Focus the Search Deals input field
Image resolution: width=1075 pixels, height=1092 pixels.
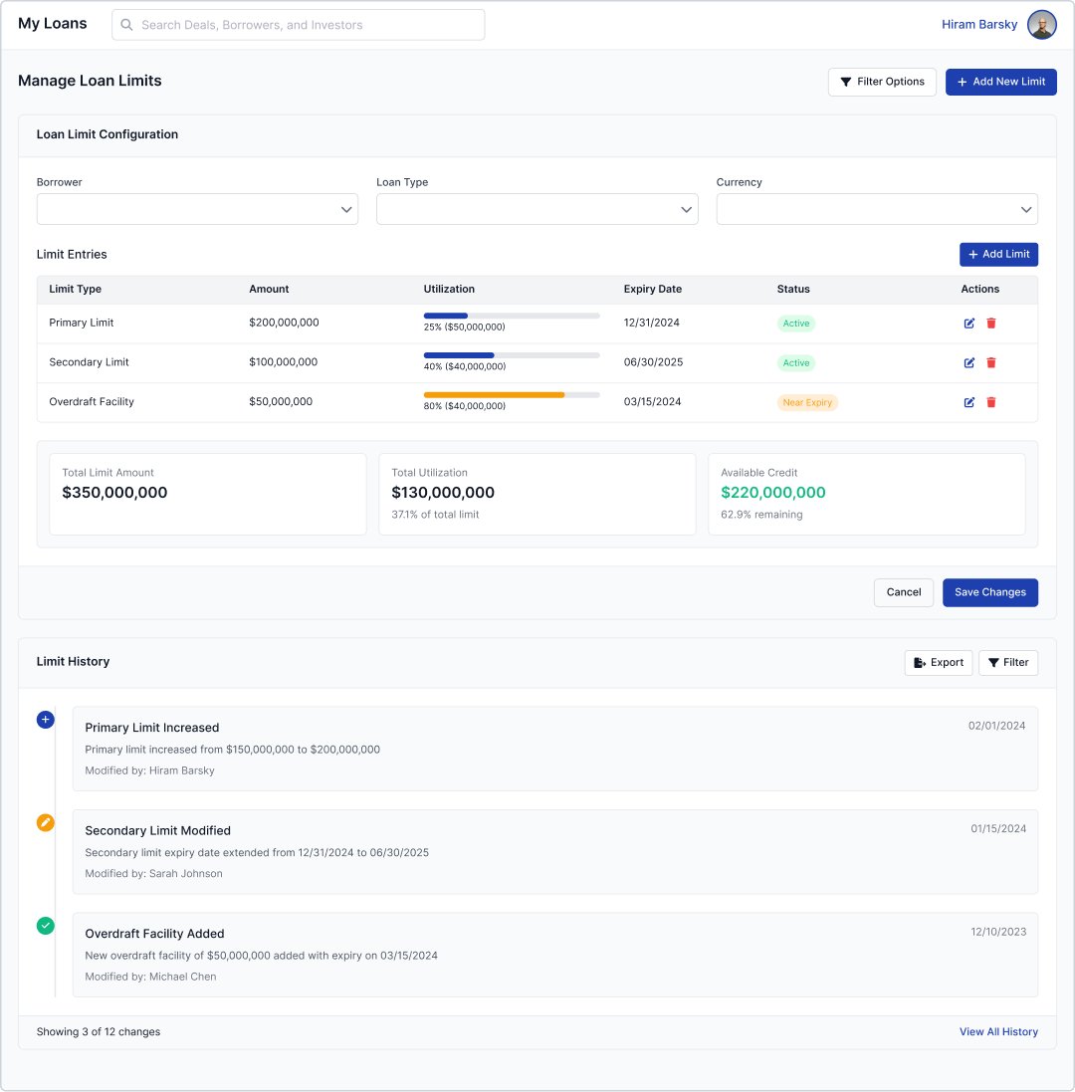tap(298, 25)
